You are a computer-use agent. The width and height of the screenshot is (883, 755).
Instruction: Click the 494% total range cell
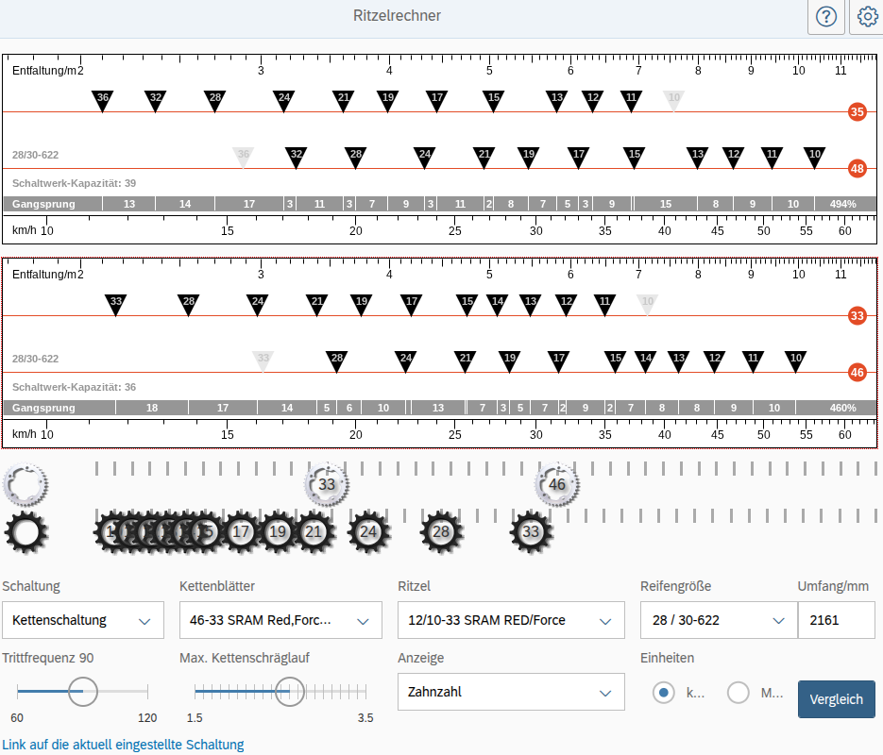click(x=844, y=204)
